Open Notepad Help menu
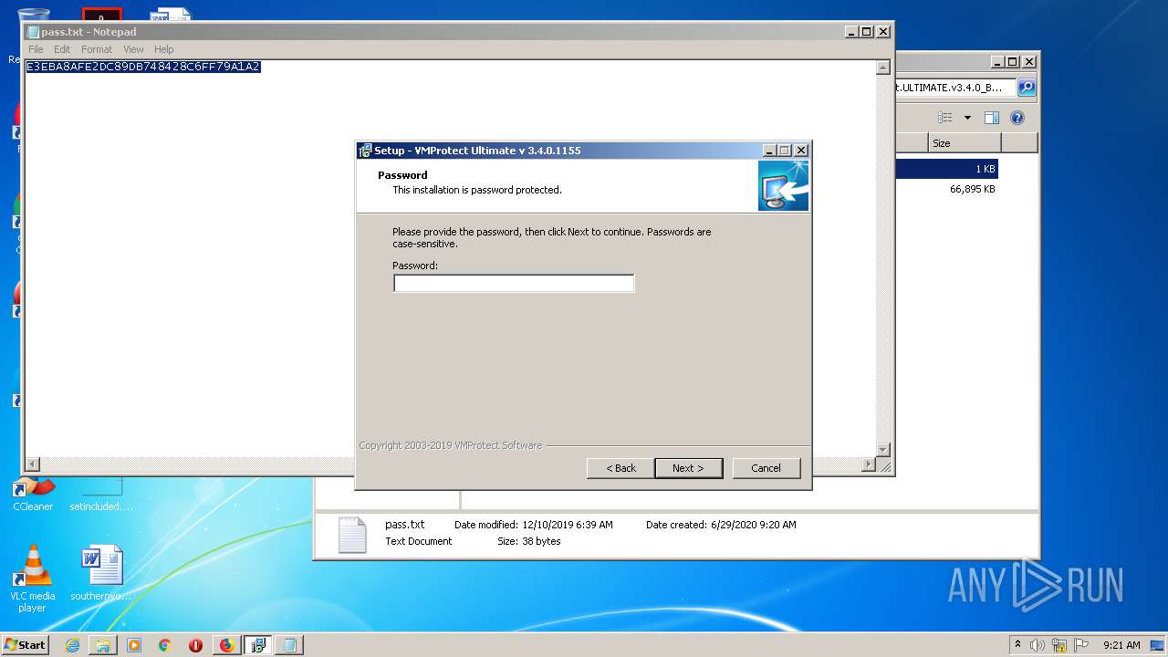The image size is (1168, 657). point(164,49)
